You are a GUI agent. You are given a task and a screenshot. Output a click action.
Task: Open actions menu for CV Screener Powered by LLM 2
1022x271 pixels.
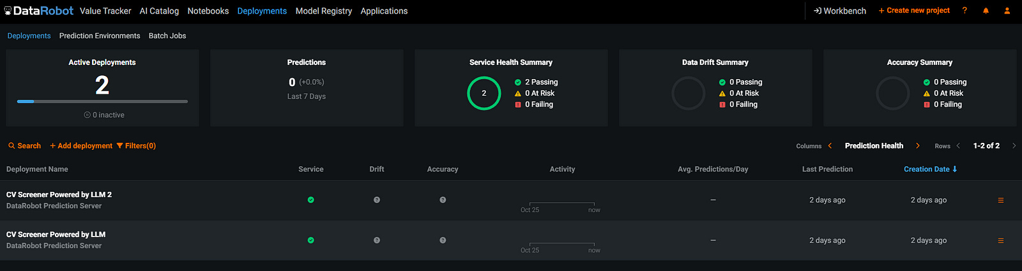click(x=1001, y=200)
